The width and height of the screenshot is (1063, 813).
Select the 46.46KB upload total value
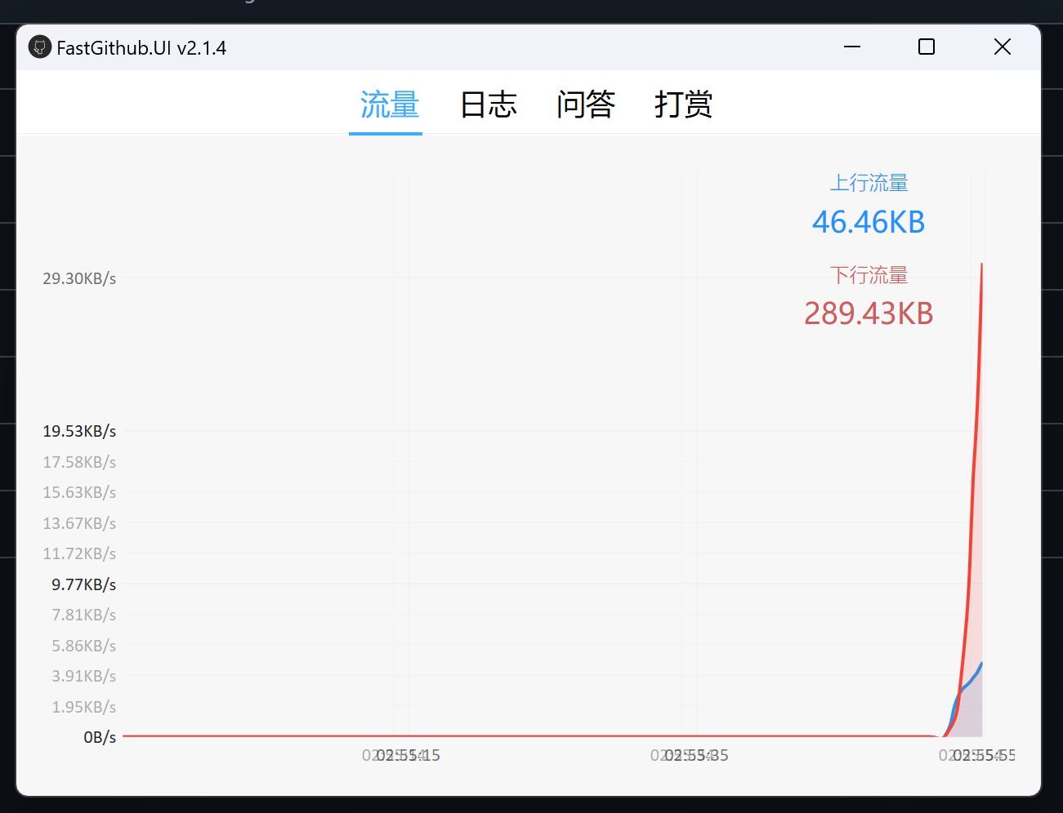tap(869, 221)
